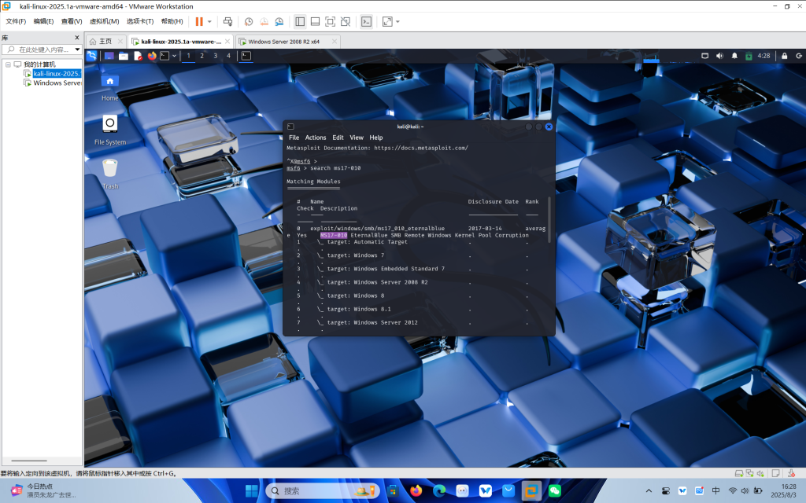The image size is (806, 503).
Task: Toggle the thumbnail bar view button
Action: [315, 21]
